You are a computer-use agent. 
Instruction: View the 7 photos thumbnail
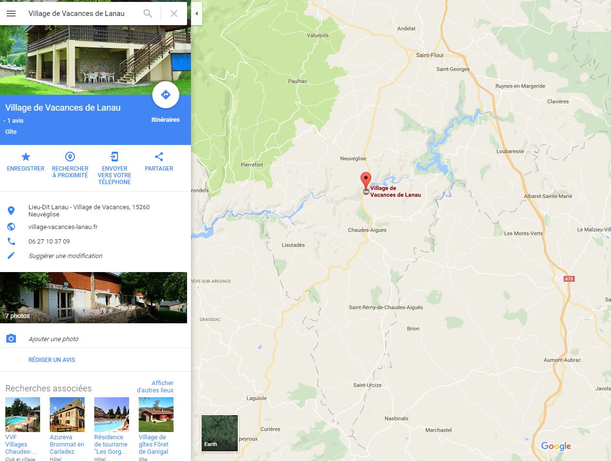tap(93, 298)
